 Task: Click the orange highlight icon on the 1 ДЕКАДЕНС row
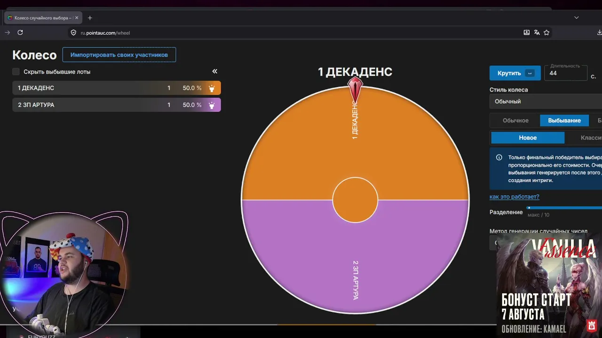[212, 88]
